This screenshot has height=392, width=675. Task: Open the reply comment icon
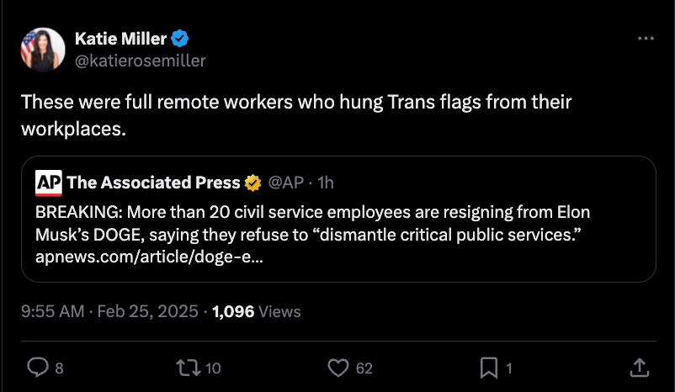click(38, 368)
